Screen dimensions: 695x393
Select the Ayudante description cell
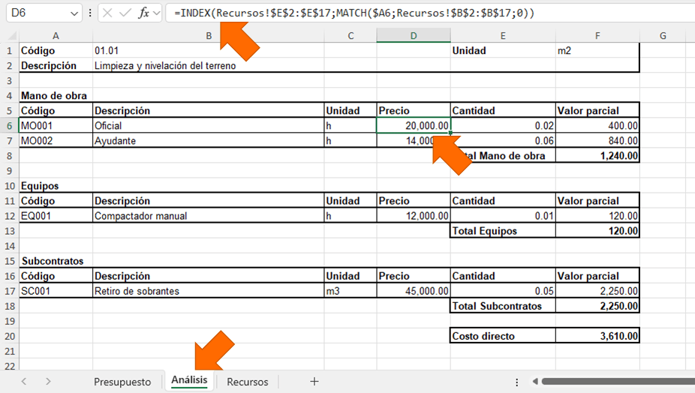click(209, 141)
